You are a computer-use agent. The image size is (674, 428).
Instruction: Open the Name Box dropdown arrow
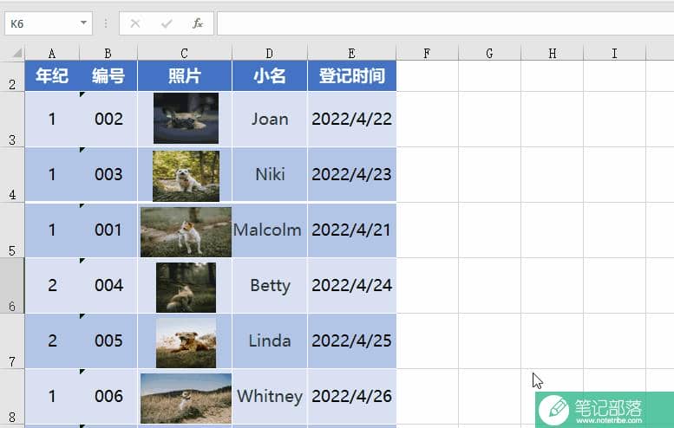(x=83, y=23)
